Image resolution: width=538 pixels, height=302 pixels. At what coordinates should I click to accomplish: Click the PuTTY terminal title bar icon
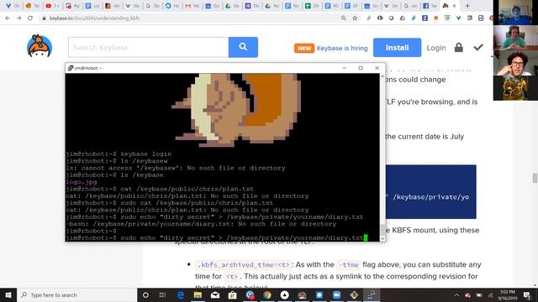tap(71, 68)
